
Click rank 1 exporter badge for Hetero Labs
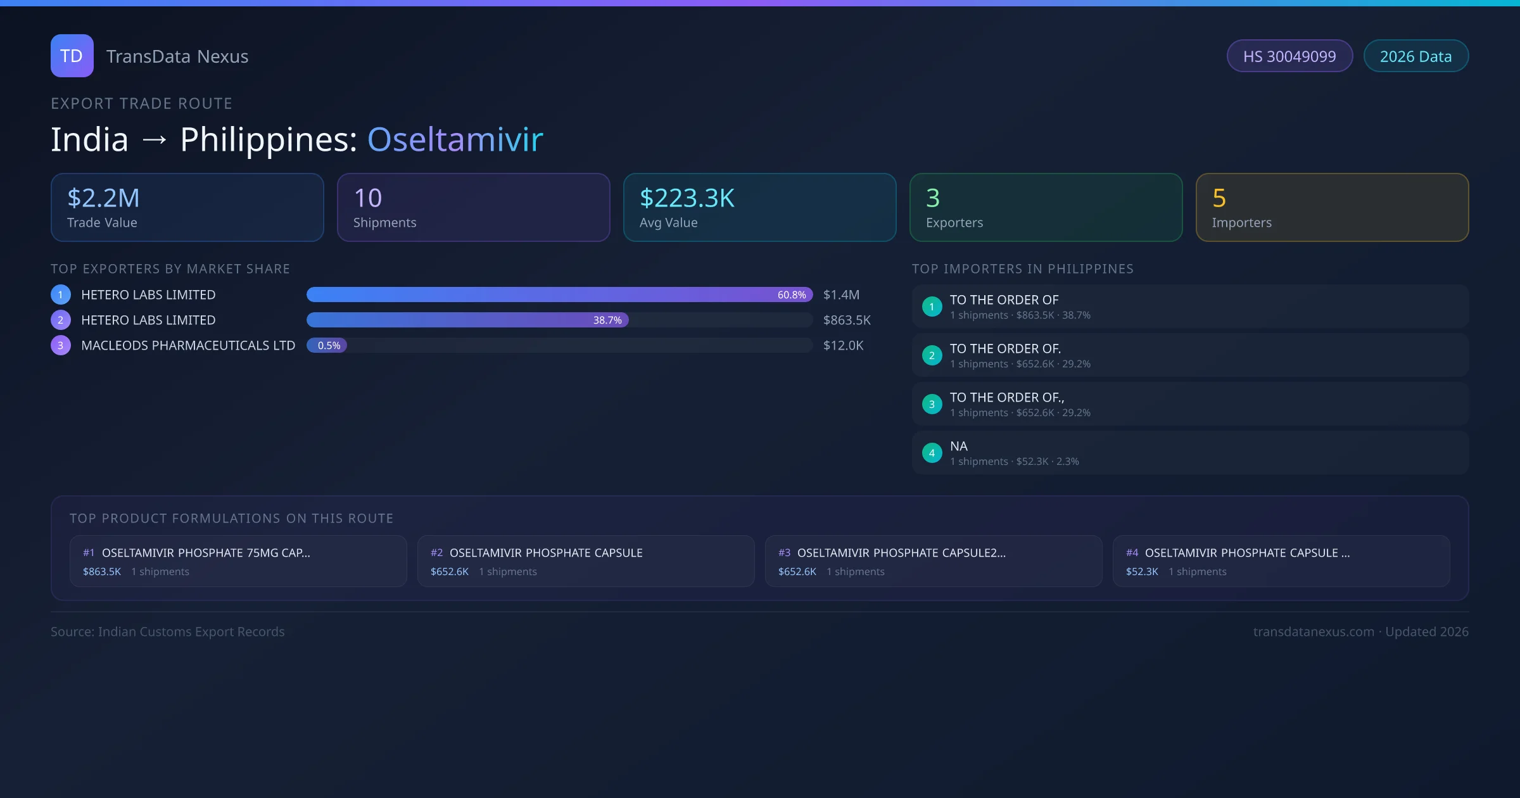(61, 294)
